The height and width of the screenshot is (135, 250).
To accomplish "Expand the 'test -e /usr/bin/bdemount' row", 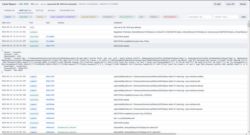I will pyautogui.click(x=124, y=118).
